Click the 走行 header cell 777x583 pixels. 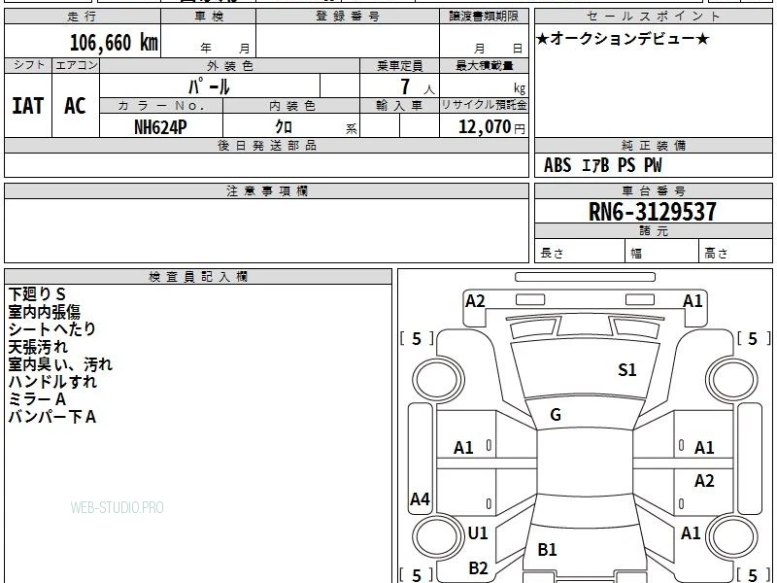point(83,17)
